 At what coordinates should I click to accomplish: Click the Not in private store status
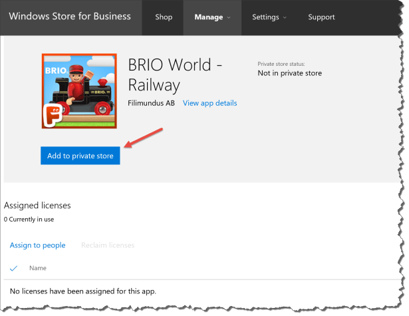[x=289, y=73]
